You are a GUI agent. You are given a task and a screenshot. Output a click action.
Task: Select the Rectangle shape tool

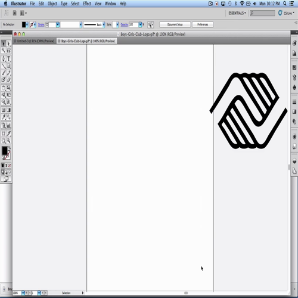point(8,66)
